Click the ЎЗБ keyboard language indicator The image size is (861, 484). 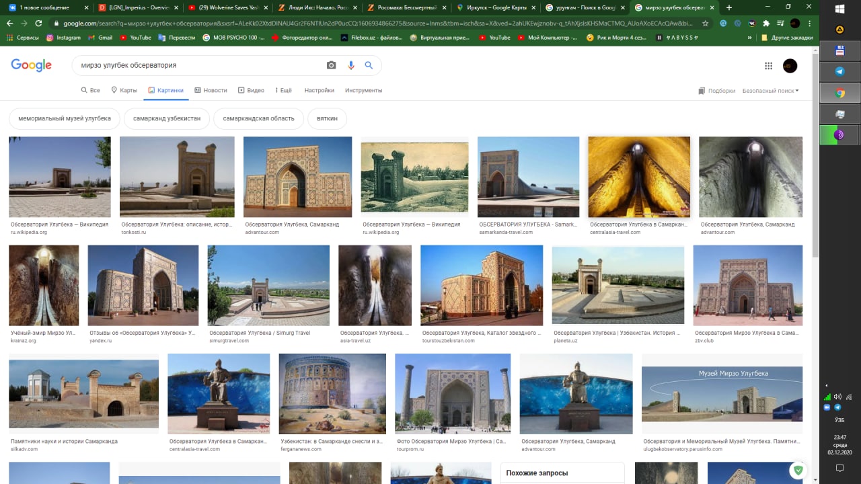coord(839,420)
